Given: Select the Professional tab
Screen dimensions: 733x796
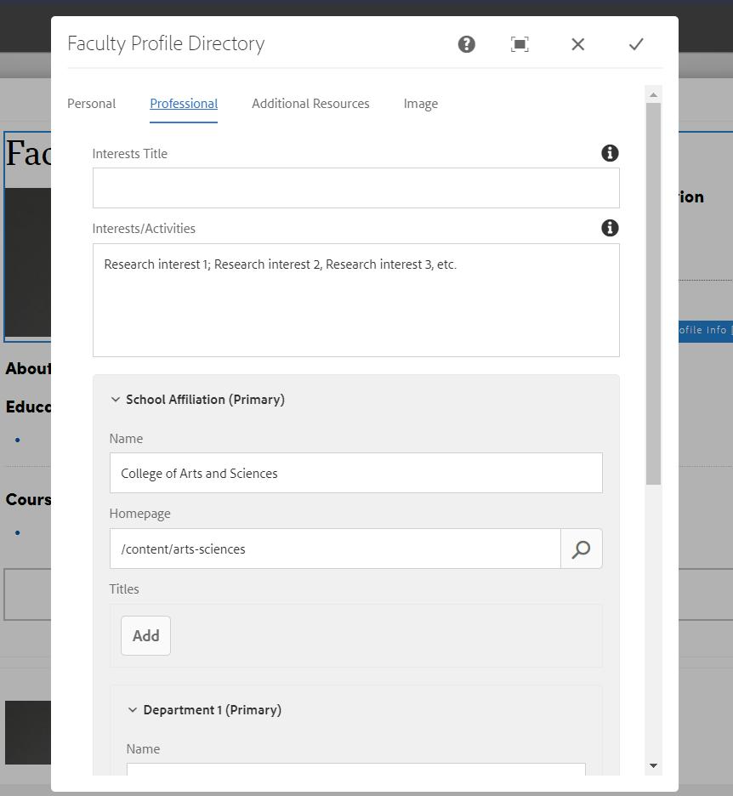Looking at the screenshot, I should 184,104.
